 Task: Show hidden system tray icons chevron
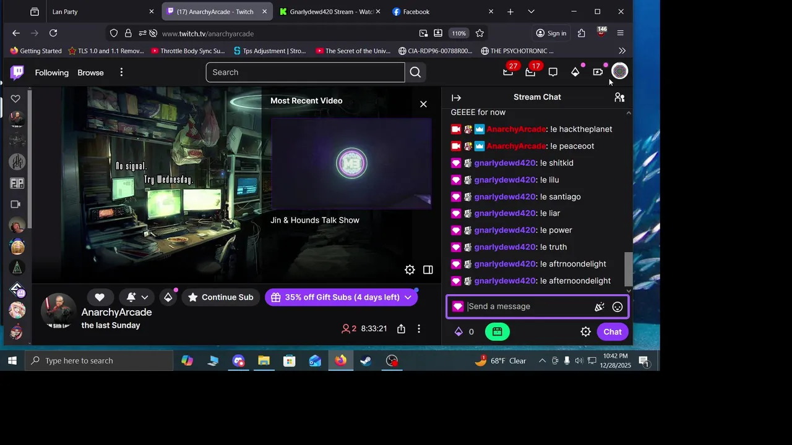coord(542,361)
